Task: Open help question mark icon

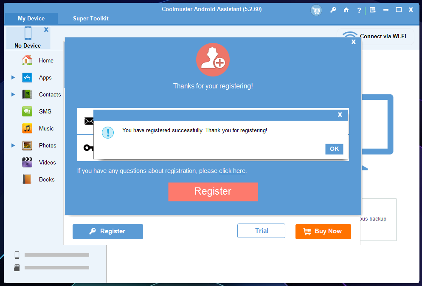Action: pyautogui.click(x=359, y=11)
